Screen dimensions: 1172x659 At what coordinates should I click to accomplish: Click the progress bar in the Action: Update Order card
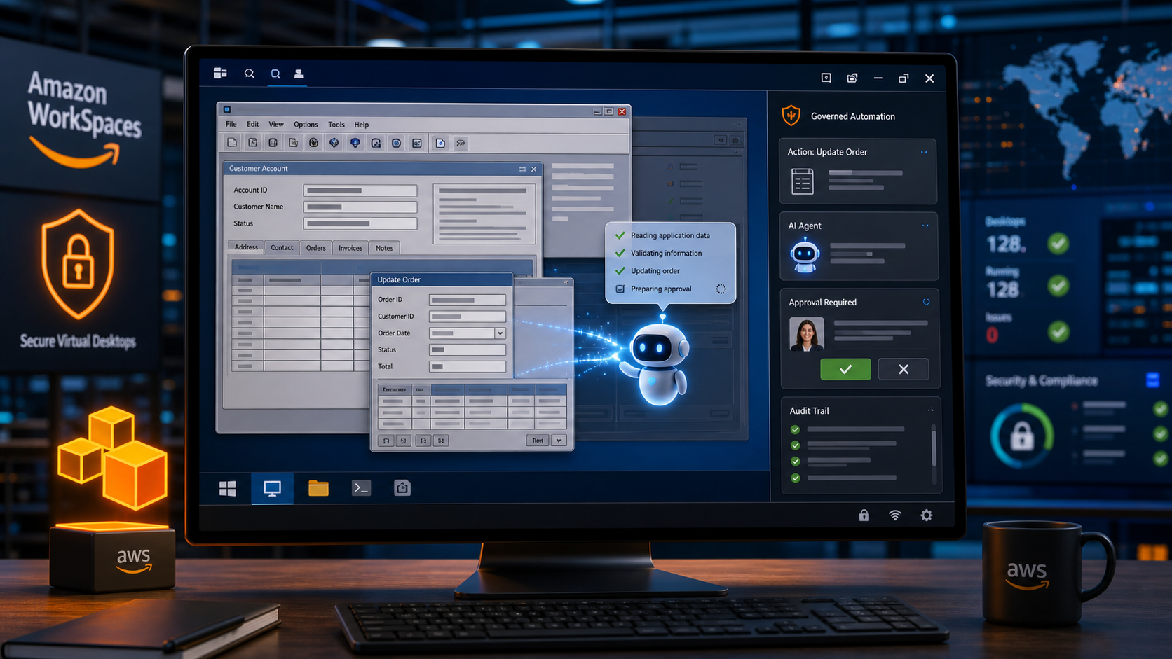point(866,173)
